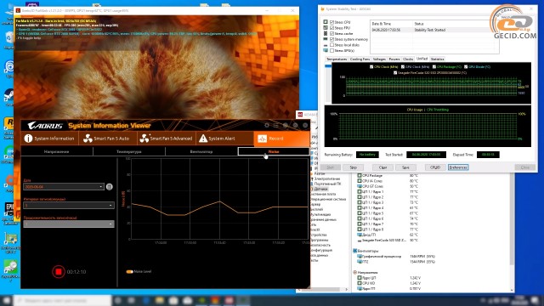Select the Портативный ПК tree item
Screen dimensions: 544x306
[327, 184]
